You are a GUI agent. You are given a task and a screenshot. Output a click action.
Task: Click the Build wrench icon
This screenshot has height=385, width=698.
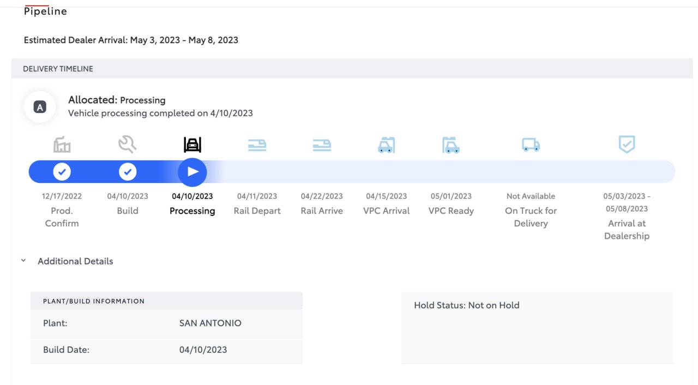(127, 145)
